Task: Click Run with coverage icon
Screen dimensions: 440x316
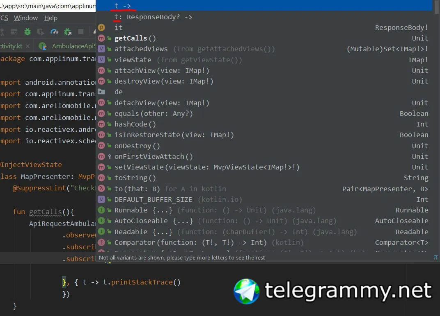Action: tap(40, 32)
